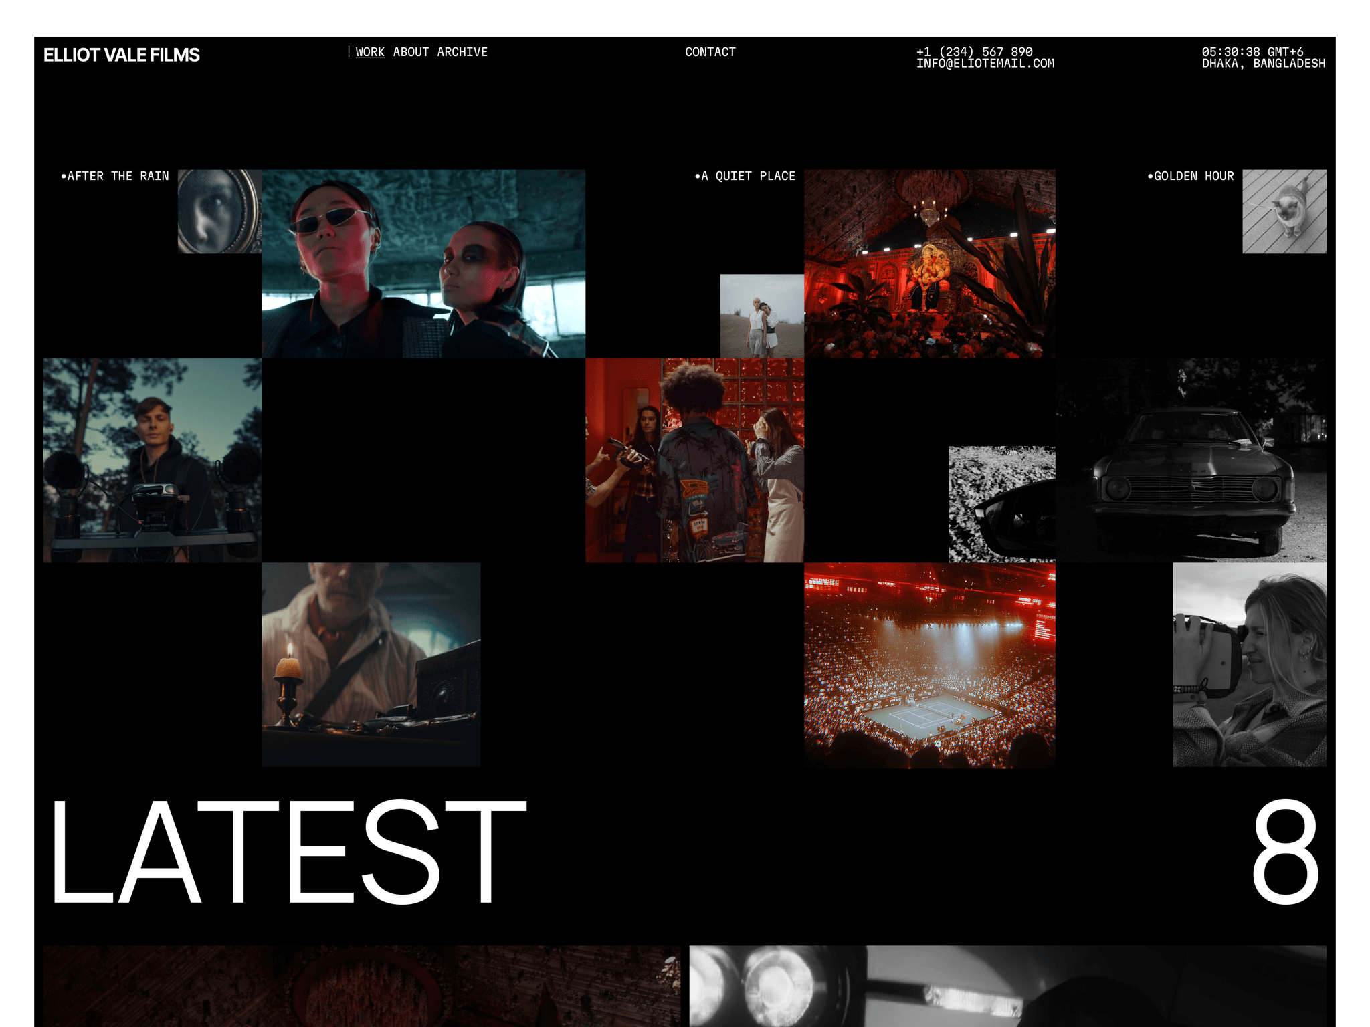Open the Work menu item
The height and width of the screenshot is (1027, 1370).
coord(370,52)
